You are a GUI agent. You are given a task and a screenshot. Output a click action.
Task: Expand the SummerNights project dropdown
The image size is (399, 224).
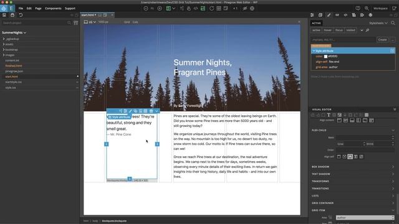tap(14, 32)
